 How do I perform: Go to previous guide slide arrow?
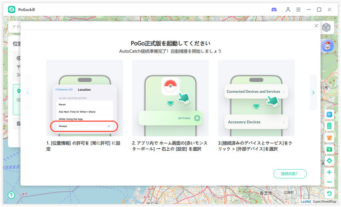click(x=28, y=92)
